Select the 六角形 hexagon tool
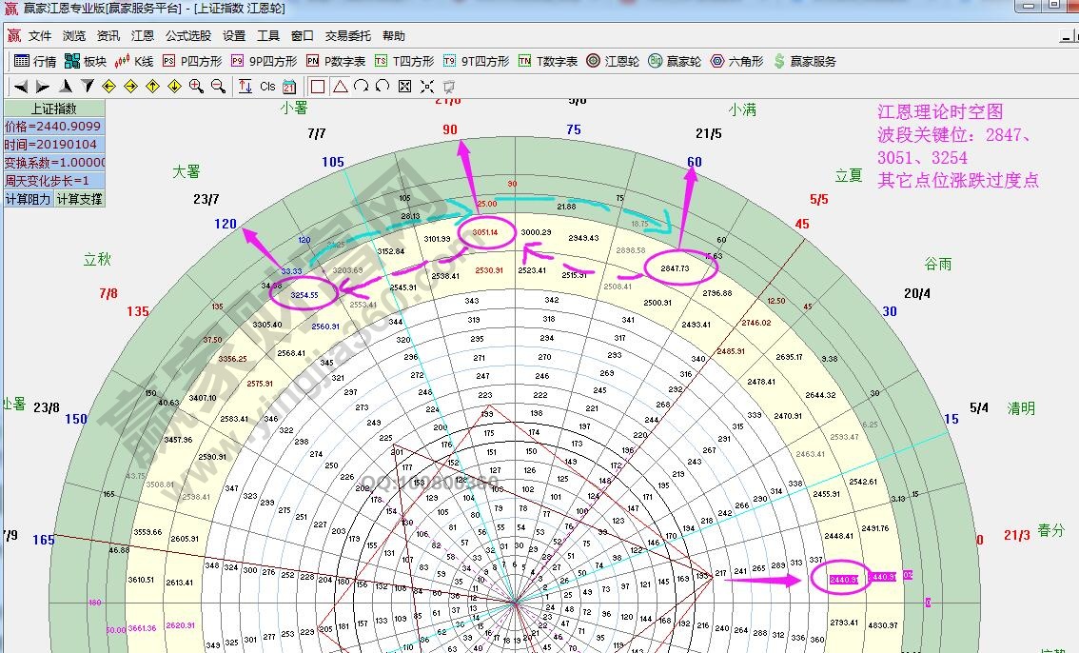The image size is (1079, 653). tap(731, 63)
